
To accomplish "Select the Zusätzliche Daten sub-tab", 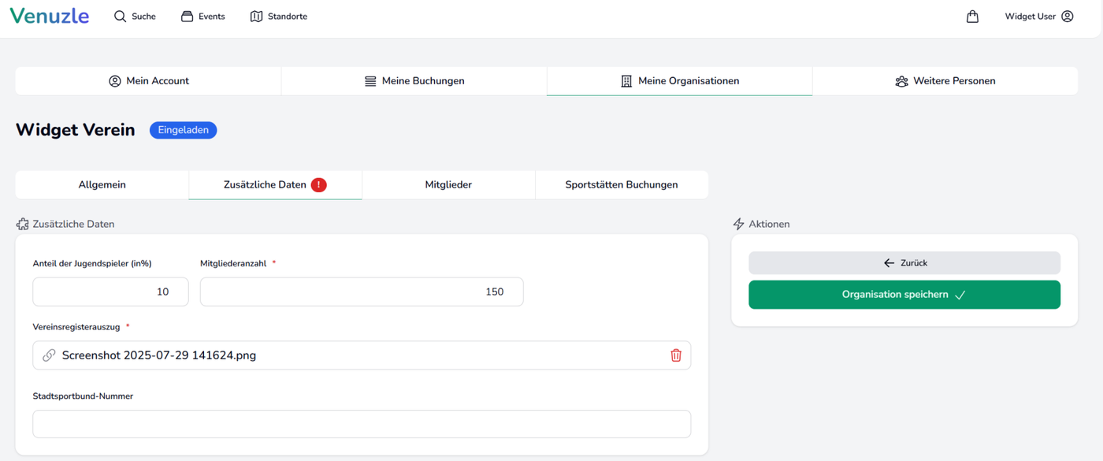I will pyautogui.click(x=276, y=184).
